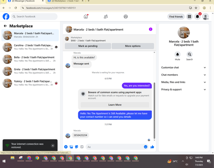Click Learn More on scam warning

(115, 105)
